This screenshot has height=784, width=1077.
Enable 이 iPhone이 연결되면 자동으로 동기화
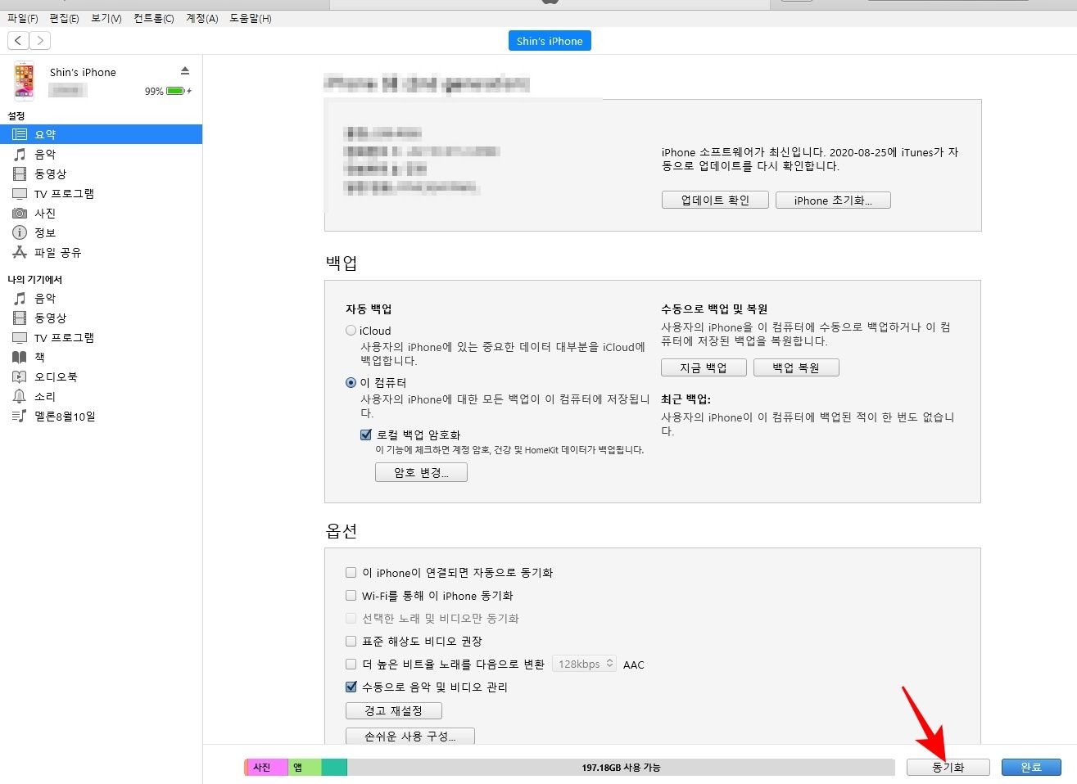(351, 573)
